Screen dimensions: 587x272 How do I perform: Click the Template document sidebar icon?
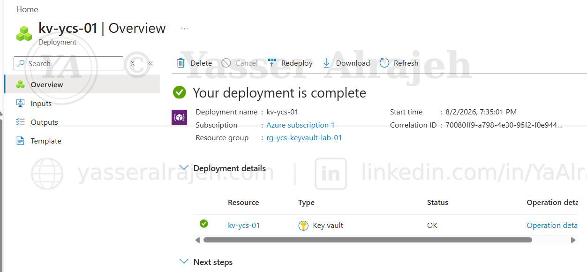click(20, 141)
